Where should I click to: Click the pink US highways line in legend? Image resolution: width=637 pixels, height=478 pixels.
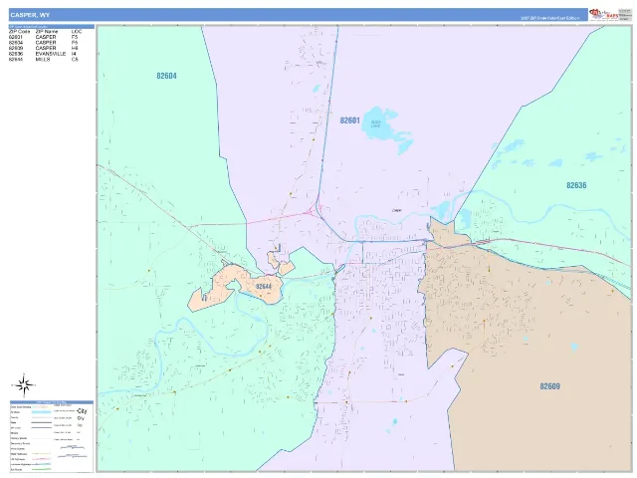tap(42, 459)
